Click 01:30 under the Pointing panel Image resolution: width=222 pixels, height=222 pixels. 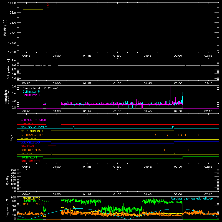point(117,56)
